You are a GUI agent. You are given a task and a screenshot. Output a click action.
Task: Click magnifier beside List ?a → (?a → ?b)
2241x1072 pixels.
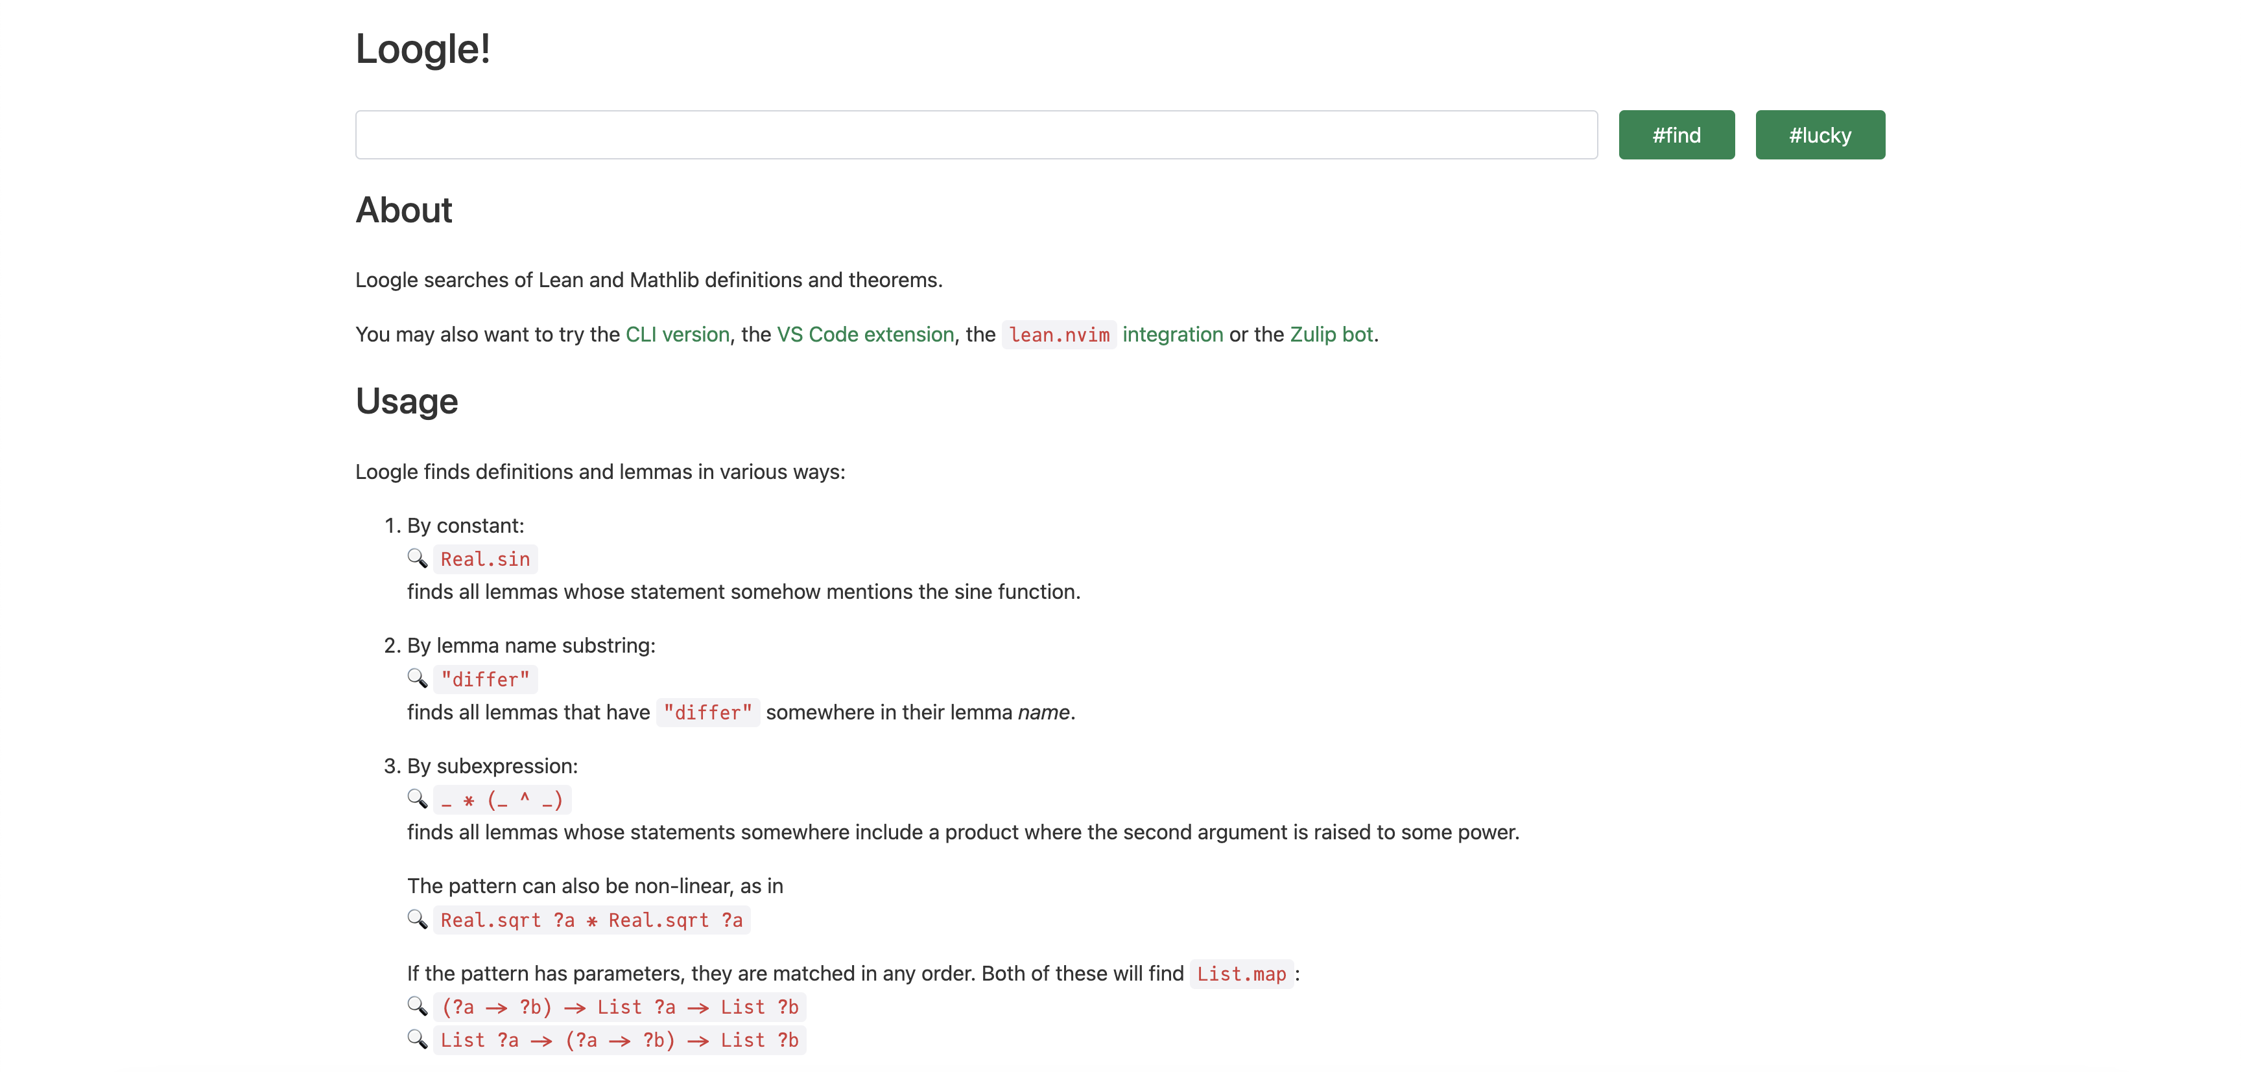pos(418,1039)
